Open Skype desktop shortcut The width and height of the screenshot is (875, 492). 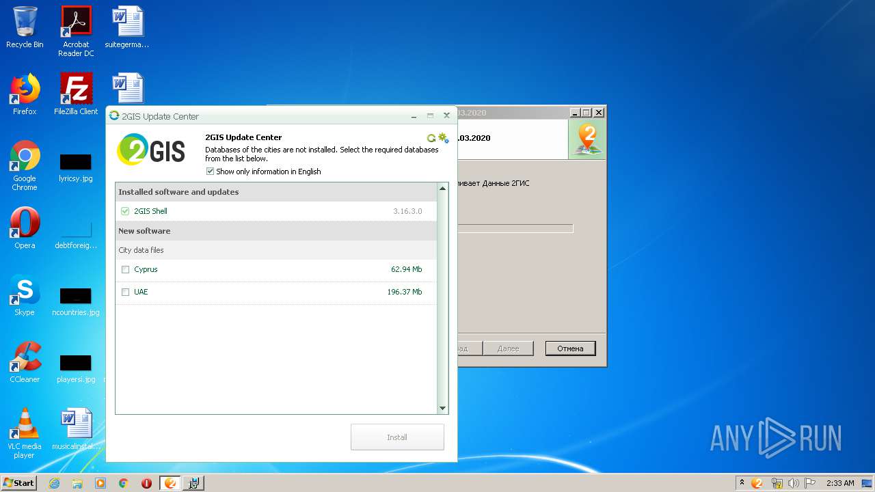click(x=25, y=295)
